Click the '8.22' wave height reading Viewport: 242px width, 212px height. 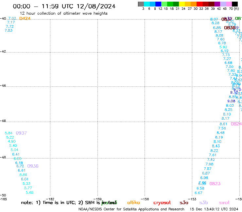pyautogui.click(x=214, y=151)
